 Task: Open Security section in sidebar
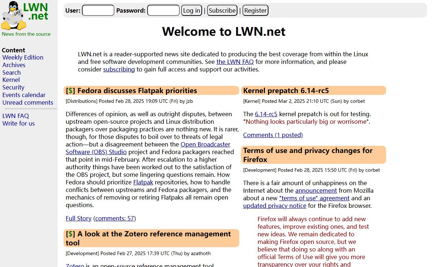click(x=13, y=87)
